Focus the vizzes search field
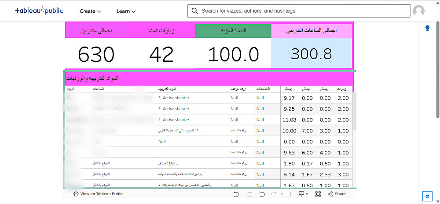The width and height of the screenshot is (440, 204). tap(299, 11)
